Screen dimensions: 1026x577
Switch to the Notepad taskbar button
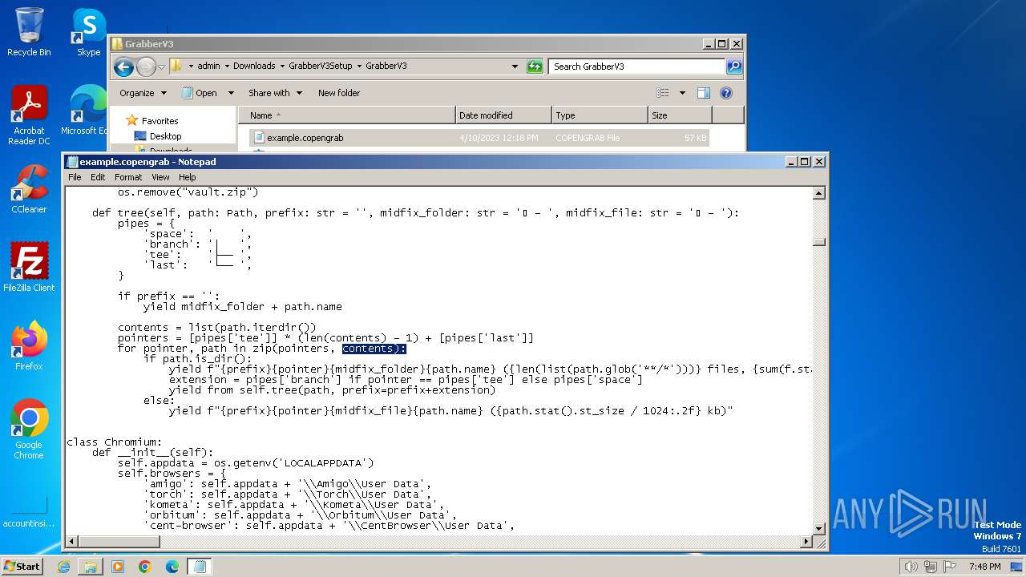200,567
